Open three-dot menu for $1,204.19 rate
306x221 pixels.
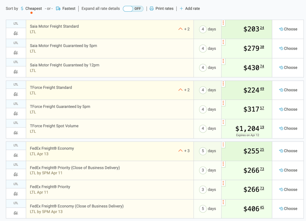tap(223, 122)
